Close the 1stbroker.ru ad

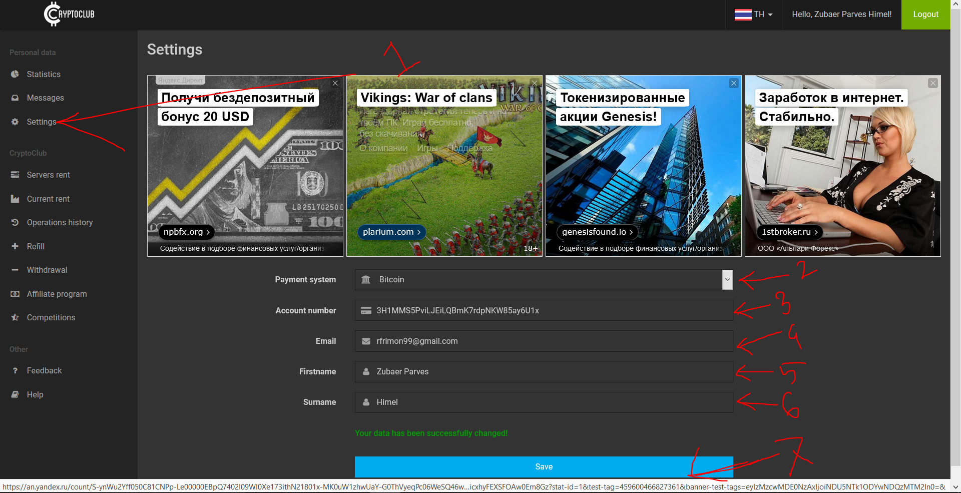pos(933,83)
